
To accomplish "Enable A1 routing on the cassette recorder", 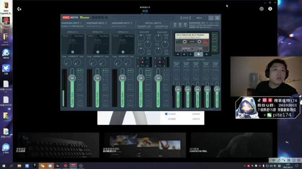I will coord(215,35).
